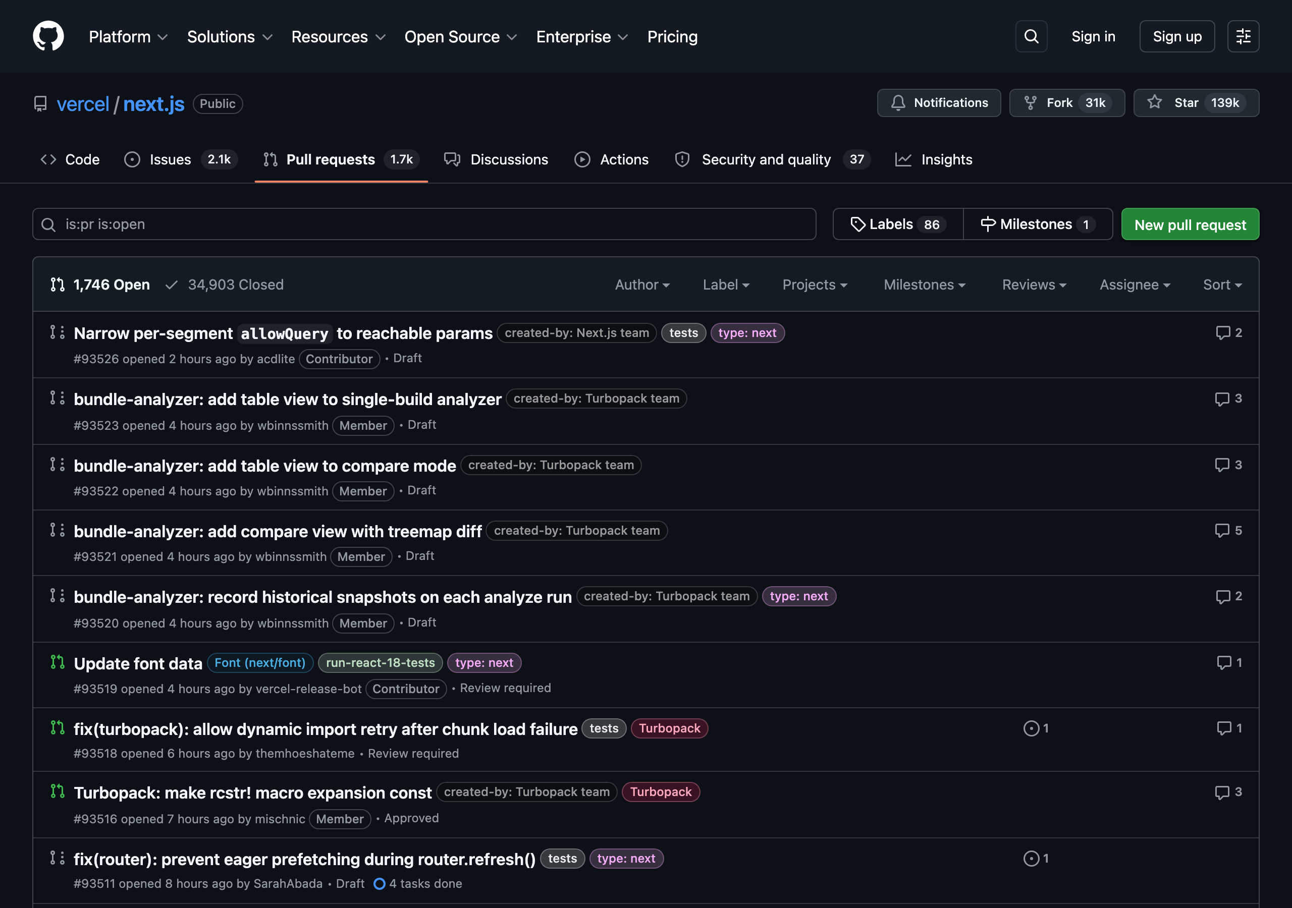Expand the Enterprise menu

click(x=582, y=36)
